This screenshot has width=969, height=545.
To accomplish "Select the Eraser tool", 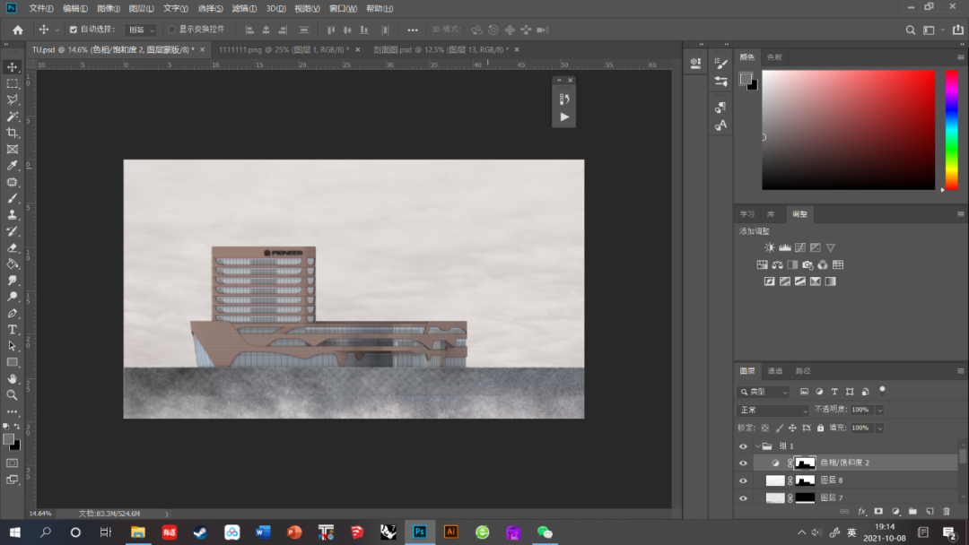I will (13, 247).
